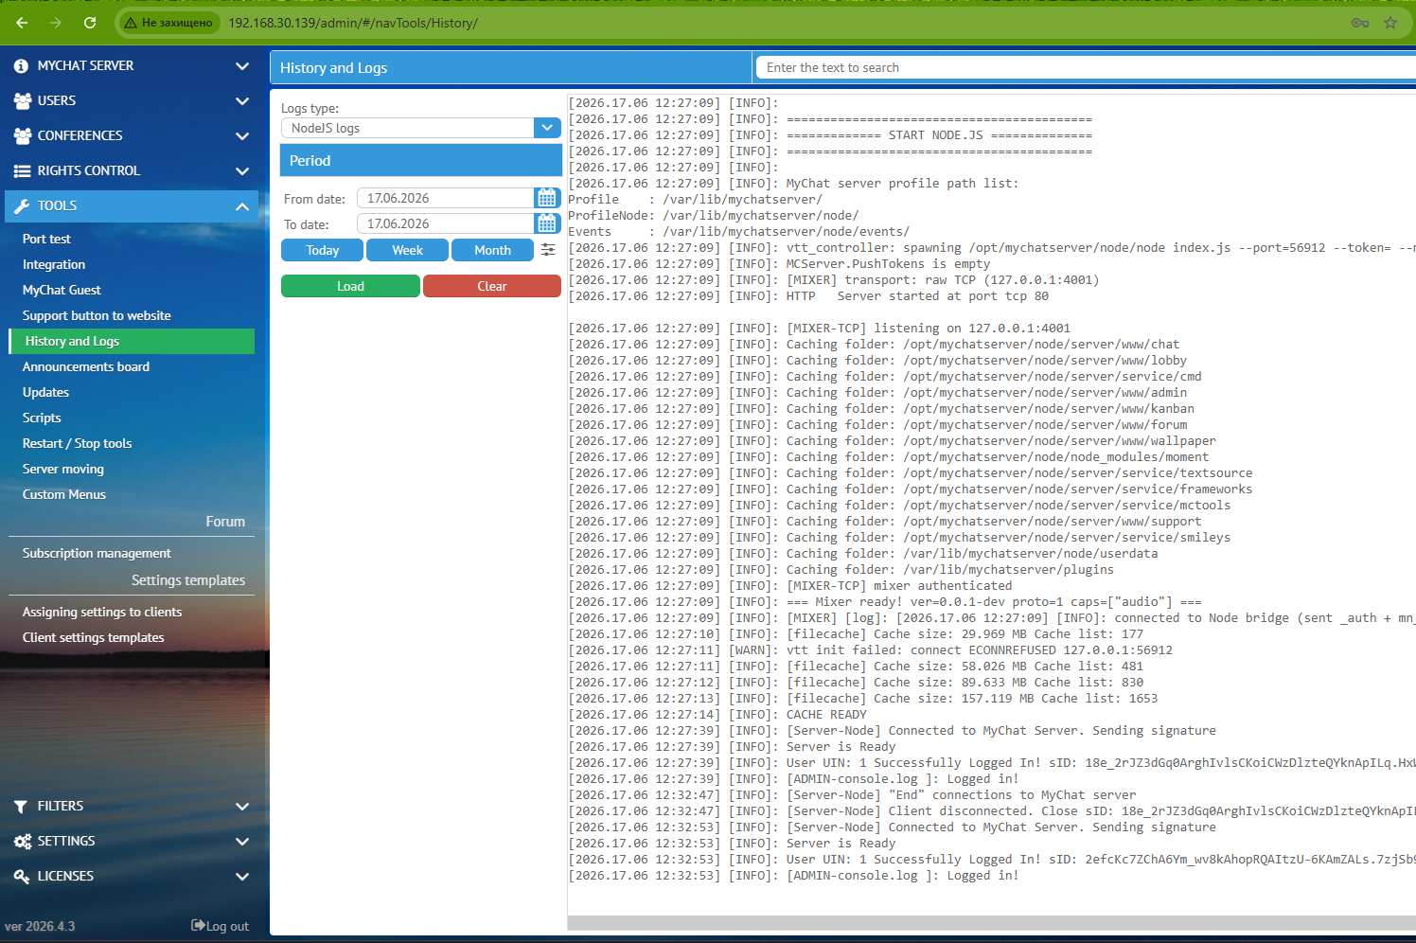Viewport: 1416px width, 943px height.
Task: Click the browser forward arrow
Action: click(x=56, y=23)
